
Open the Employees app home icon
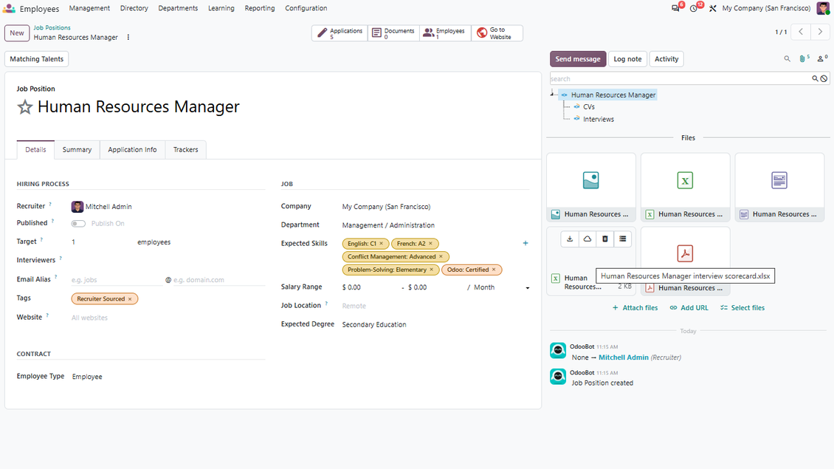tap(9, 9)
